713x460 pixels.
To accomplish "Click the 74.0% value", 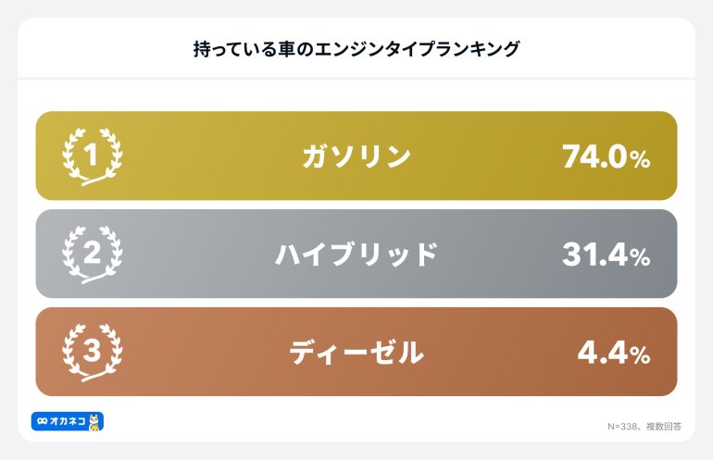I will (607, 156).
